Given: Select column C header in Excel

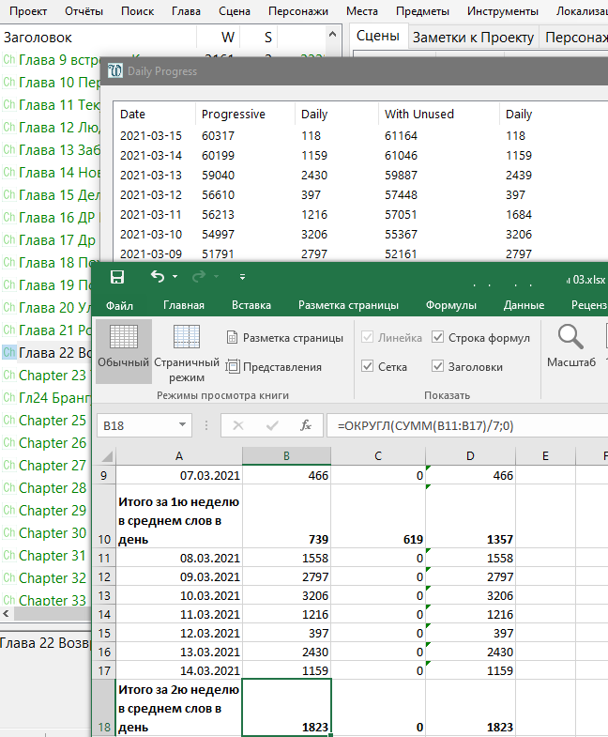Looking at the screenshot, I should (x=378, y=456).
